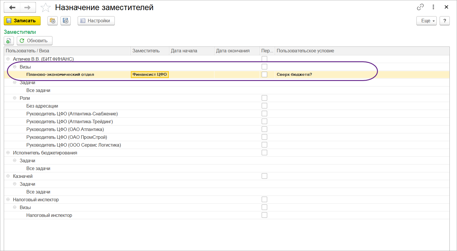
Task: Toggle checkbox for Руководитель ЦФО (ОАО ПромСтрой)
Action: point(264,137)
